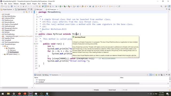Close the Expressions view tab

(x=60, y=75)
